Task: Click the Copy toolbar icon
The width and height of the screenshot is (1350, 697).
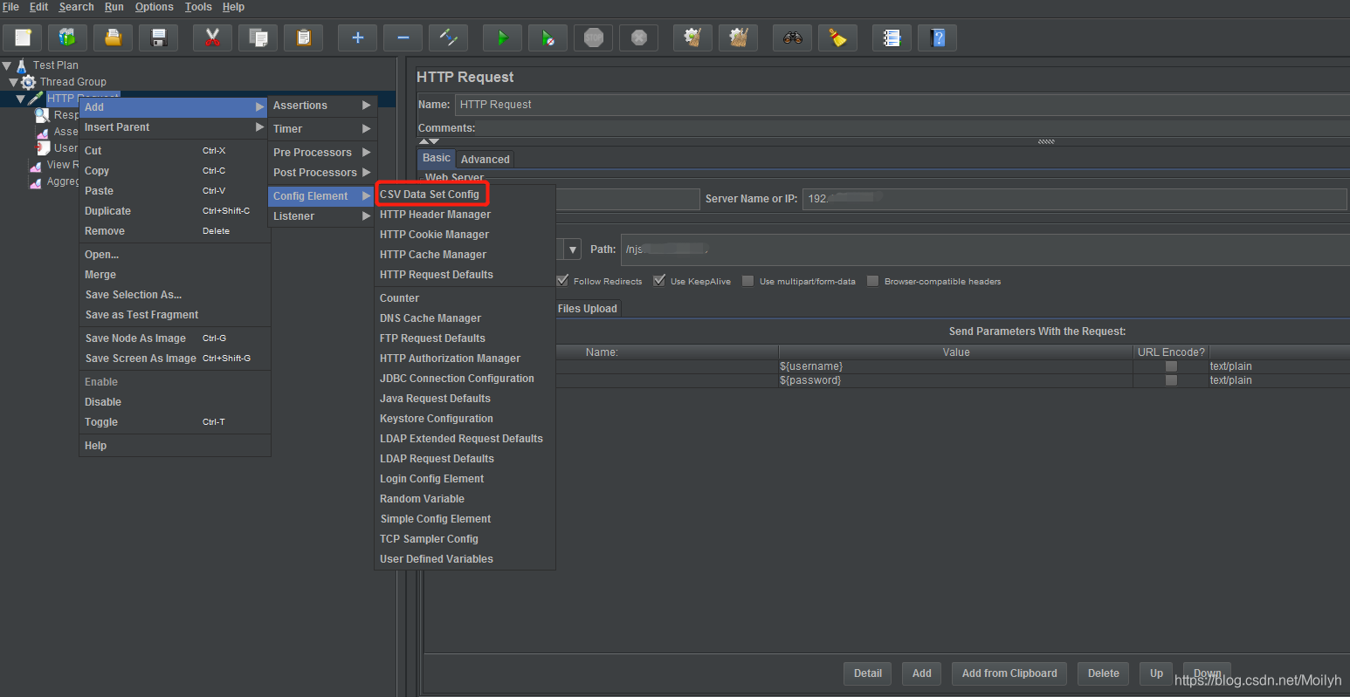Action: [258, 38]
